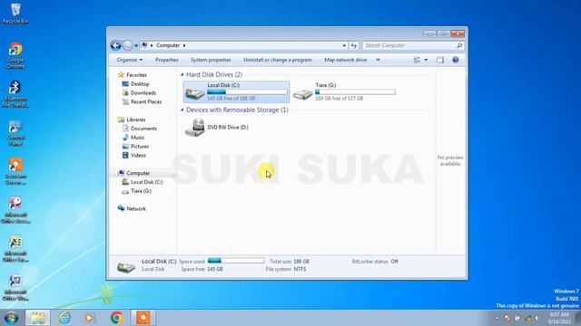Open the Documents library
This screenshot has height=326, width=581.
143,129
